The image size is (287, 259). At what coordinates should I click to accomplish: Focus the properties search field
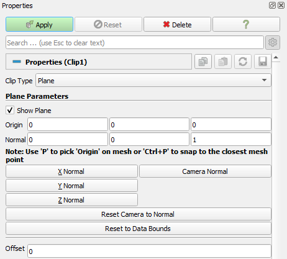click(135, 43)
